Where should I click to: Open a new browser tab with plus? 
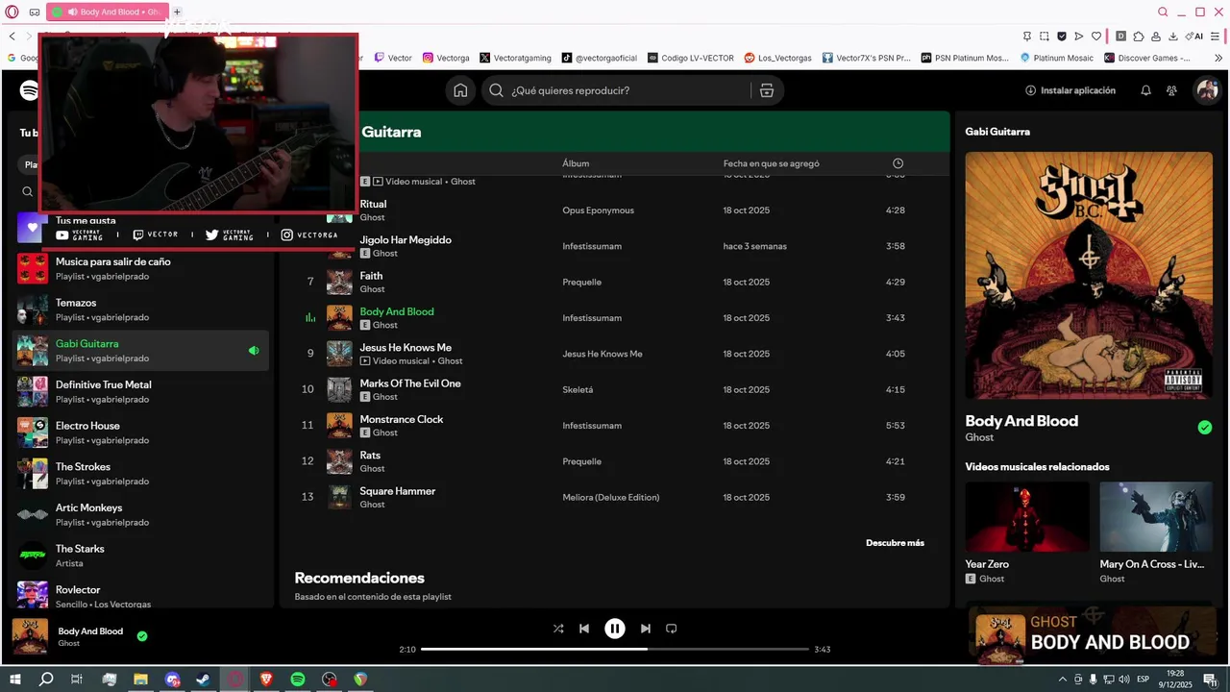177,12
